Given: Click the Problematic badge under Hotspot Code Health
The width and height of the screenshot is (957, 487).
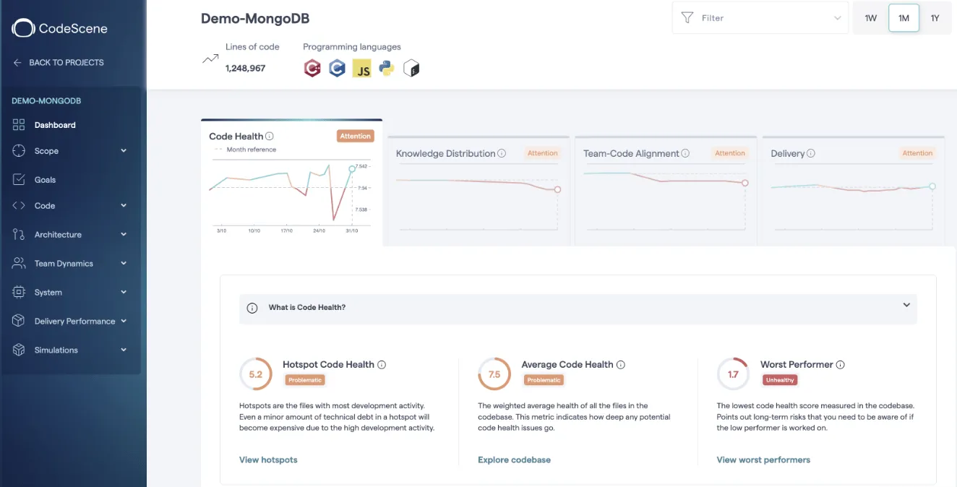Looking at the screenshot, I should tap(304, 380).
